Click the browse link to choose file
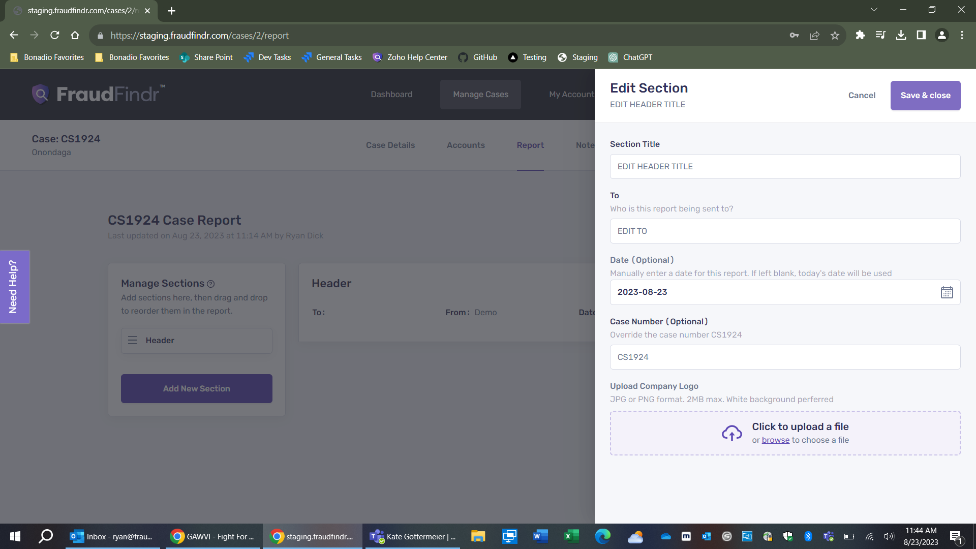This screenshot has width=976, height=549. click(775, 440)
